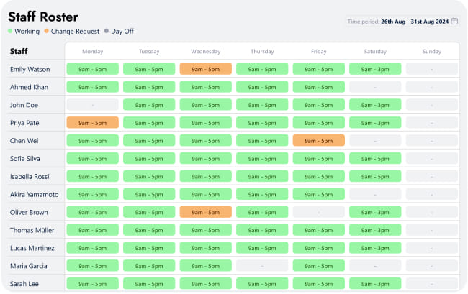Open Sofia Silva's staff row name
The height and width of the screenshot is (294, 468).
(x=24, y=159)
